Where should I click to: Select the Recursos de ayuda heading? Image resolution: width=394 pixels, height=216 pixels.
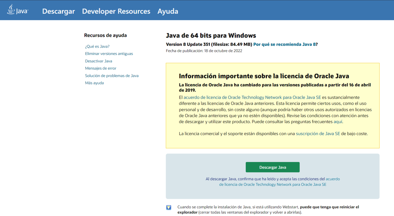tap(105, 35)
